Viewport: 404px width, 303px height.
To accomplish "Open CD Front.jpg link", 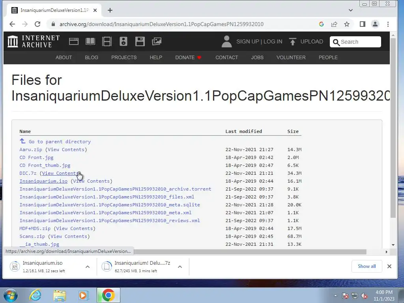I will (x=36, y=157).
